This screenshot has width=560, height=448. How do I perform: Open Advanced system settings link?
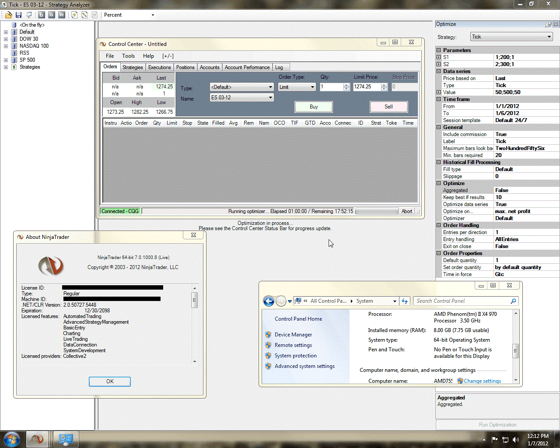pos(304,366)
